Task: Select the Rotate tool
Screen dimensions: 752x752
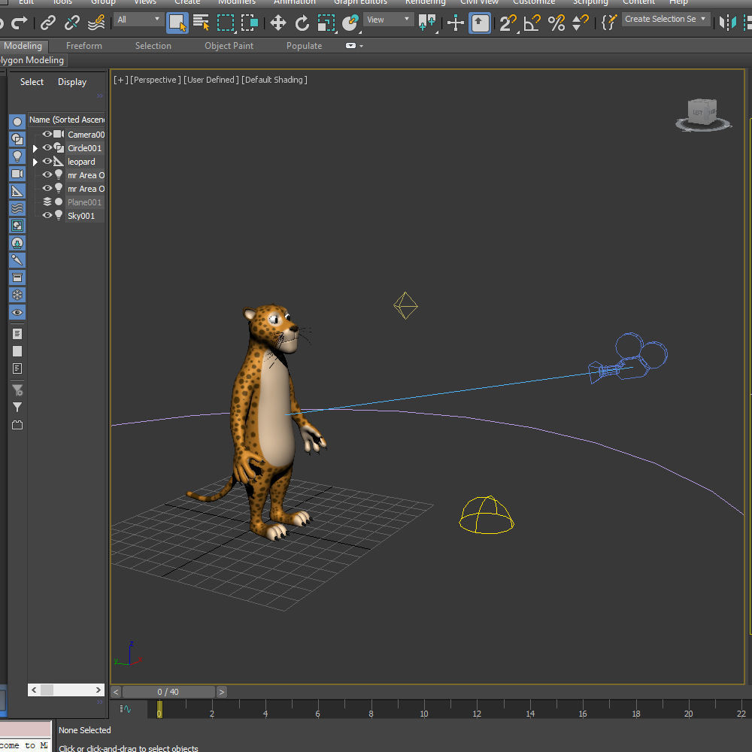Action: (302, 23)
